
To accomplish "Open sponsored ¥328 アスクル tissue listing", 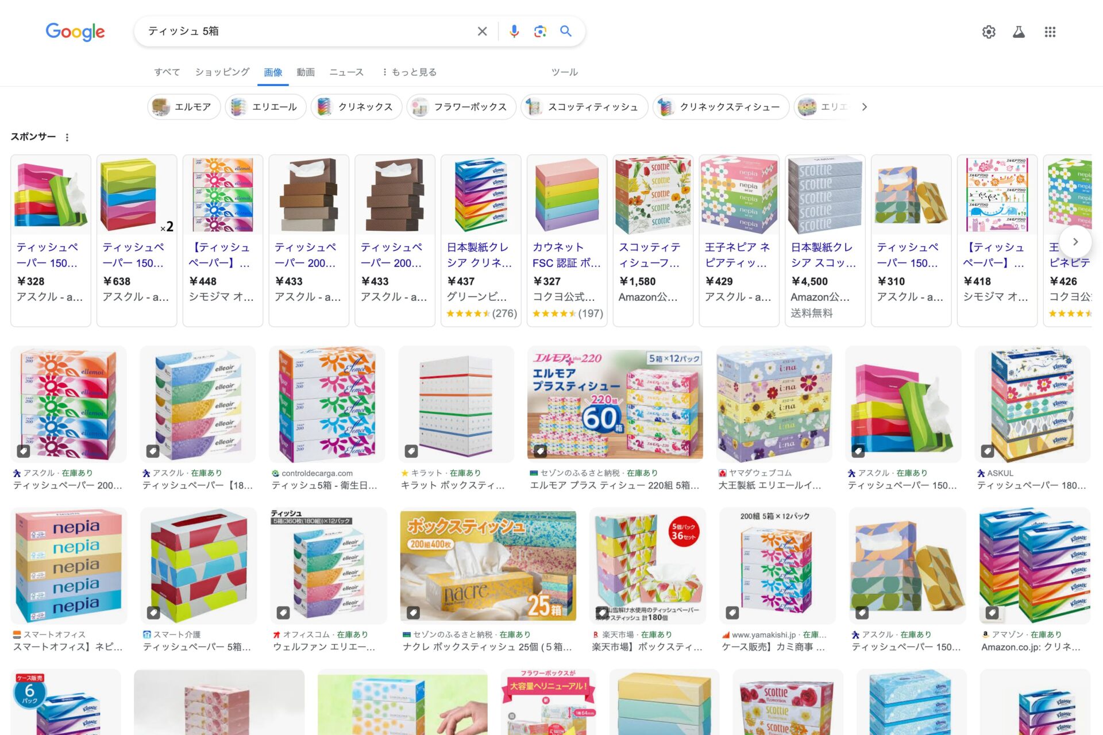I will (51, 240).
